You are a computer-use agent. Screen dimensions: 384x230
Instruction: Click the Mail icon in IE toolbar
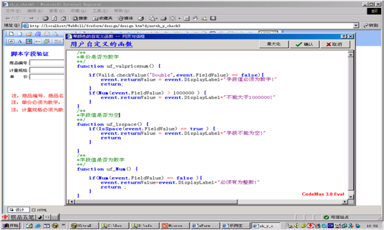pyautogui.click(x=152, y=18)
